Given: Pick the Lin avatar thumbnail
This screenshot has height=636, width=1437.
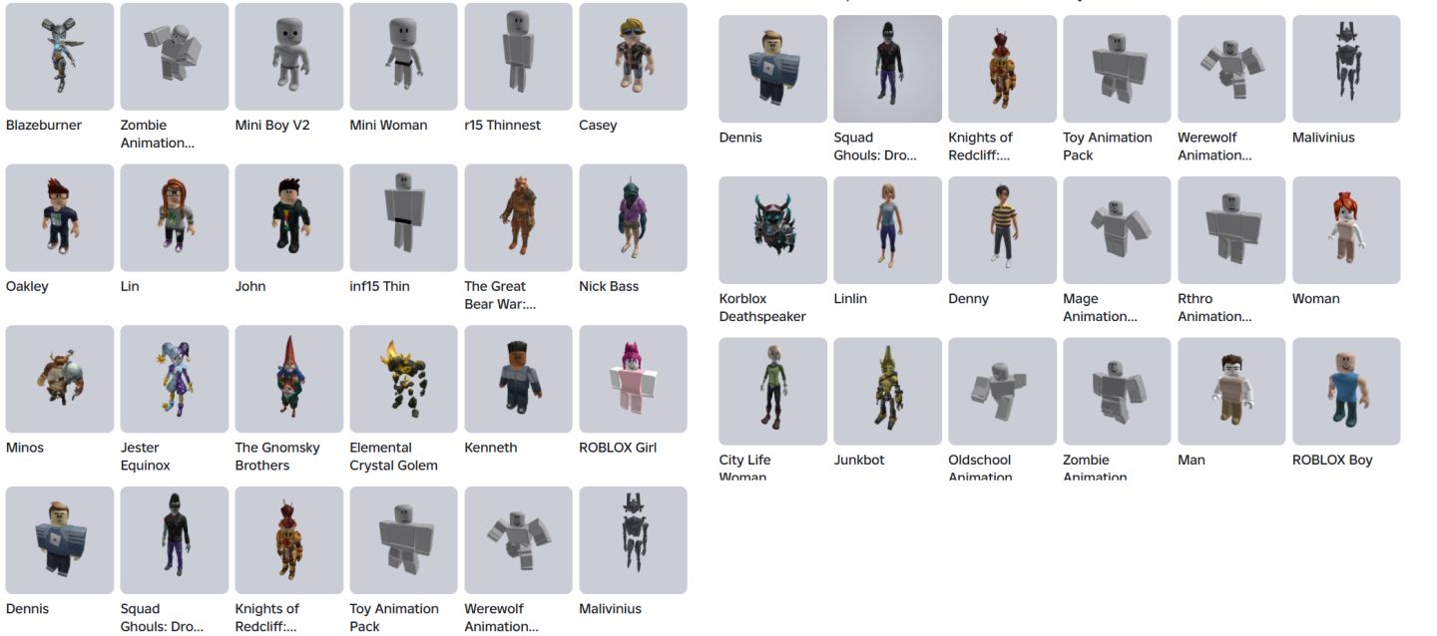Looking at the screenshot, I should tap(175, 217).
